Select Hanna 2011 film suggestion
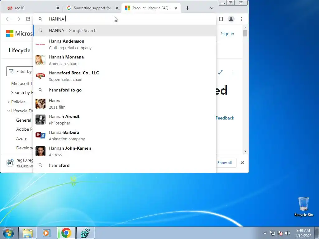Screen dimensions: 319x239 tap(125, 104)
